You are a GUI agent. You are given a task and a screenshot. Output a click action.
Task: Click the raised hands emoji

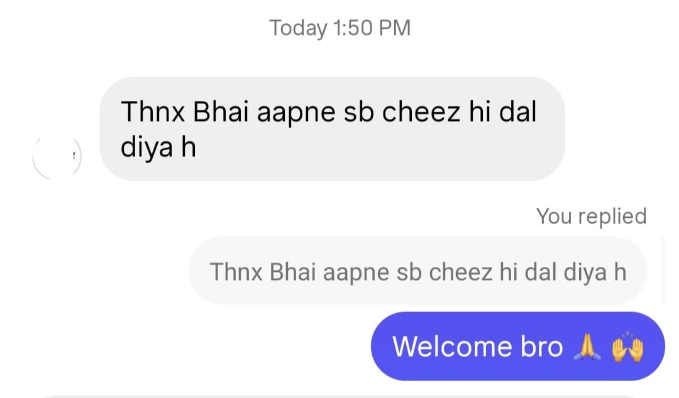coord(627,347)
